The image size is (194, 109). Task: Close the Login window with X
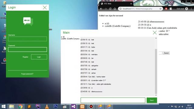pyautogui.click(x=45, y=8)
